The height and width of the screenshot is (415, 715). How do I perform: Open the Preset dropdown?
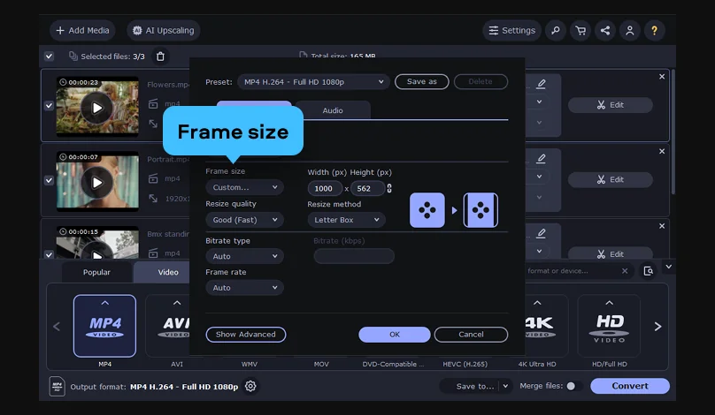[x=313, y=82]
